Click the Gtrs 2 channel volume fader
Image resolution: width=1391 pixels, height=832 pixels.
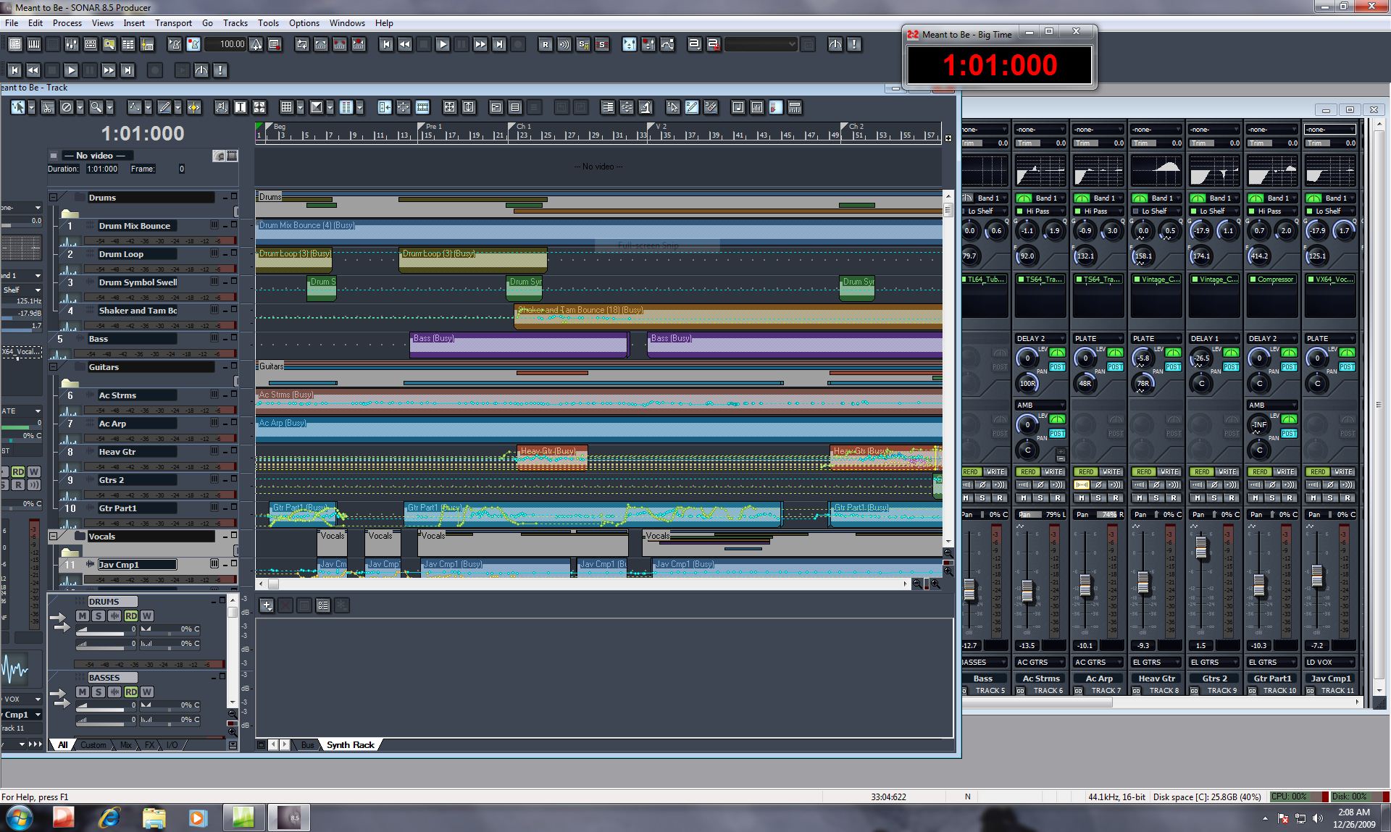[x=1201, y=548]
